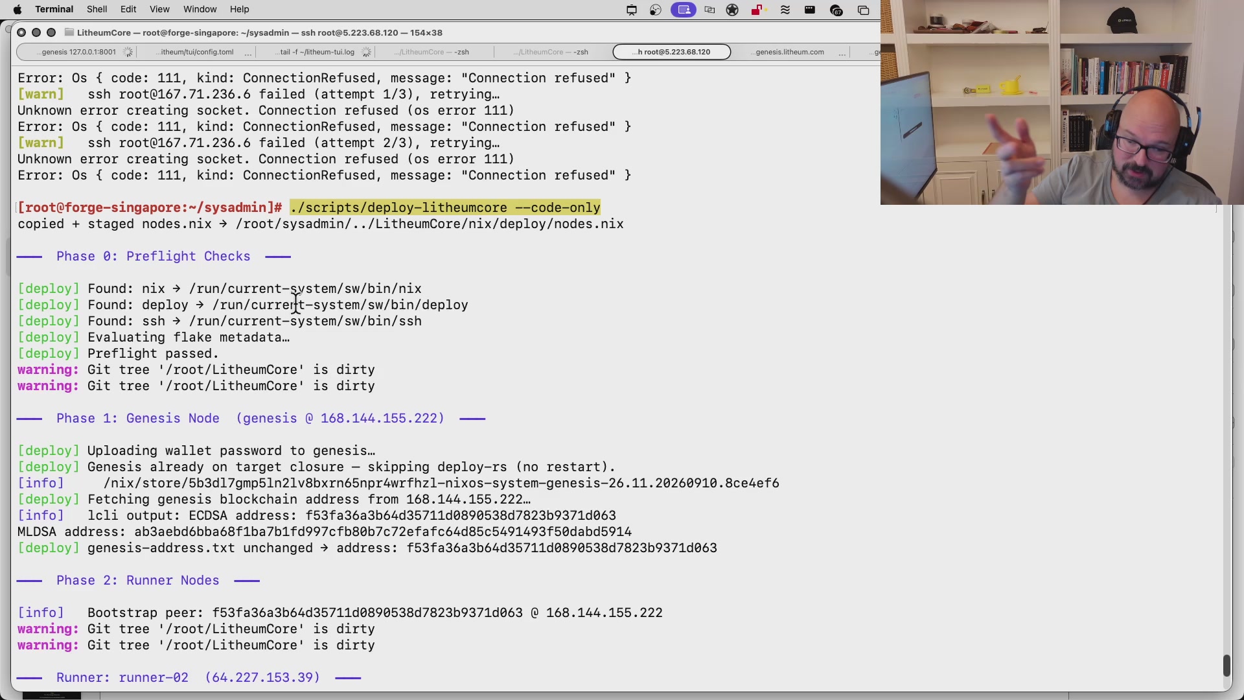
Task: Click the root@forge-singapore shell prompt
Action: (150, 207)
